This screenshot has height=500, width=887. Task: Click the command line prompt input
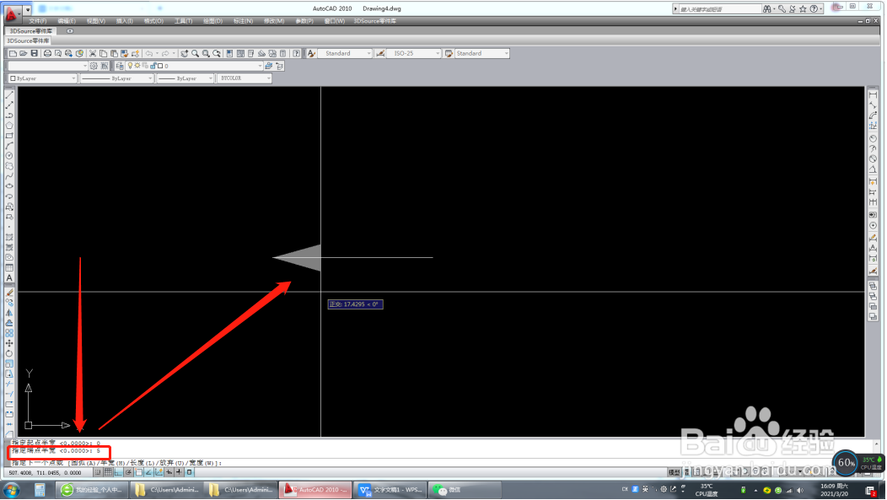point(441,463)
